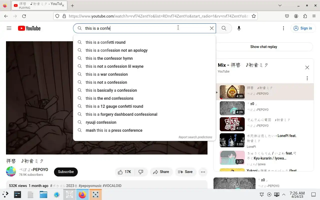Image resolution: width=320 pixels, height=200 pixels.
Task: List all tabs dropdown arrow
Action: [280, 5]
